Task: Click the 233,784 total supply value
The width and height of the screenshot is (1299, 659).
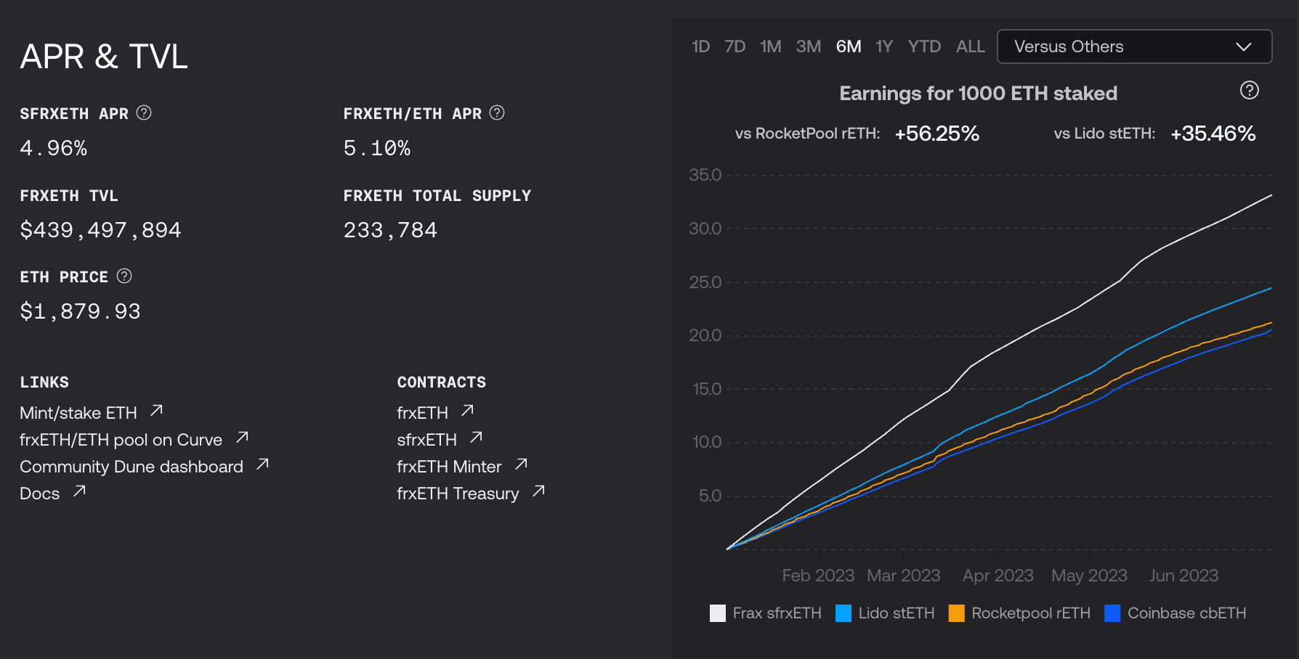Action: pyautogui.click(x=390, y=230)
